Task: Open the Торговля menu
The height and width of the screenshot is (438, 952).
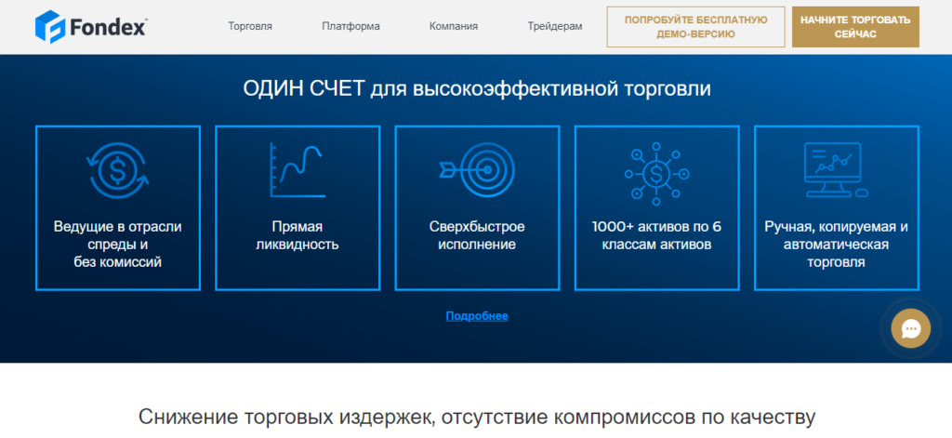Action: tap(250, 26)
